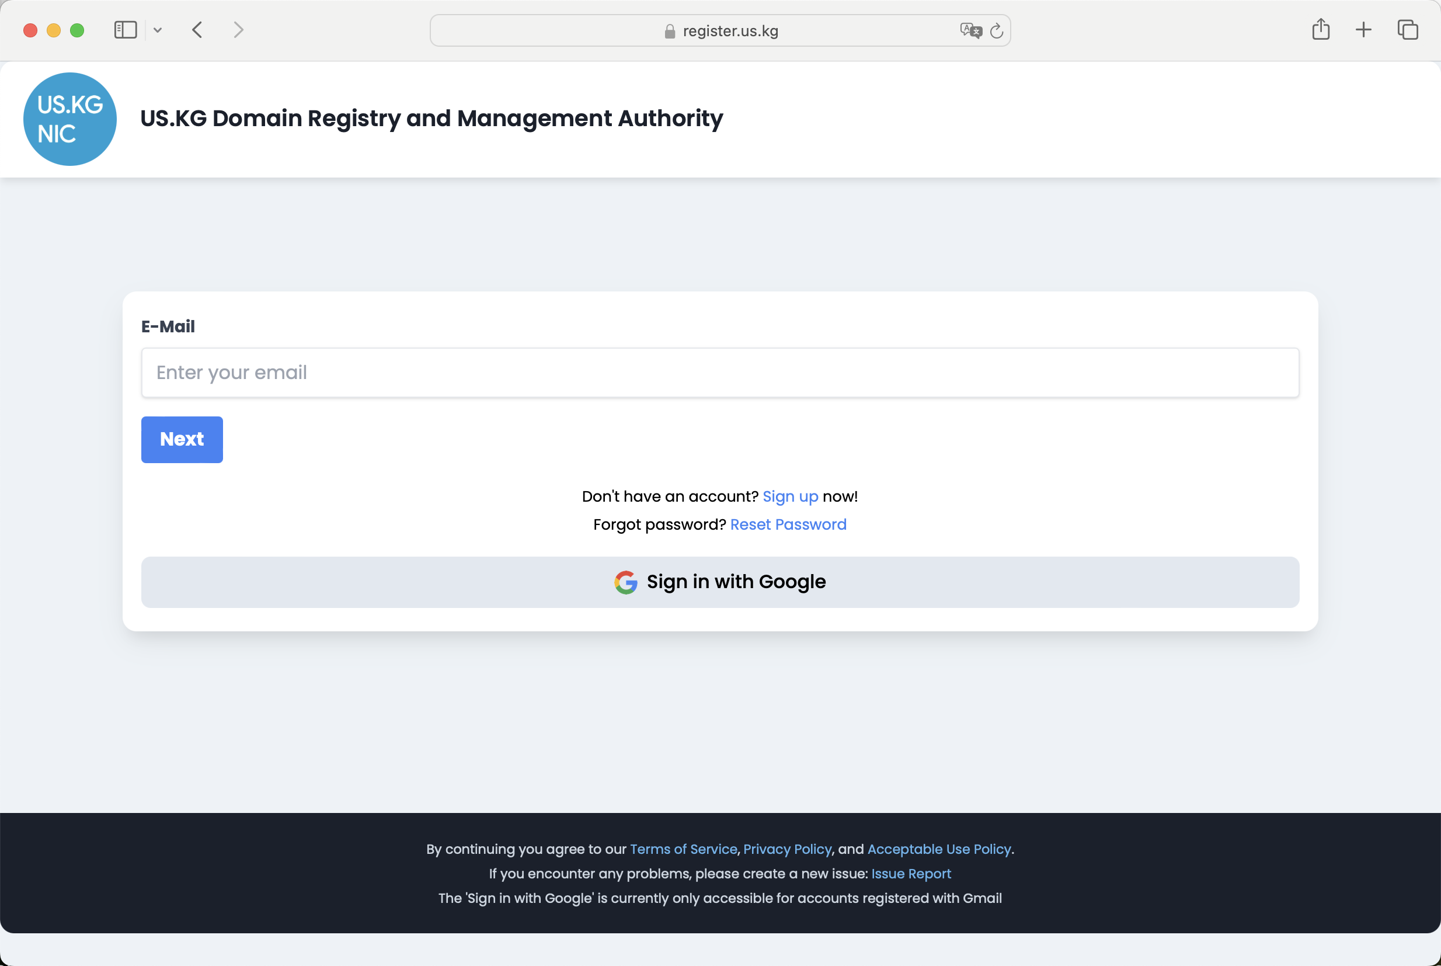Open the Issue Report link
The height and width of the screenshot is (966, 1441).
911,874
